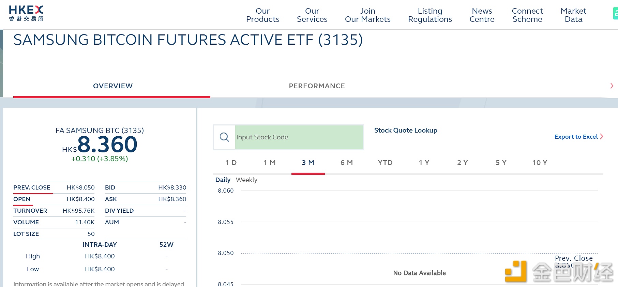Click the PREV. CLOSE label
Image resolution: width=618 pixels, height=287 pixels.
pyautogui.click(x=32, y=187)
